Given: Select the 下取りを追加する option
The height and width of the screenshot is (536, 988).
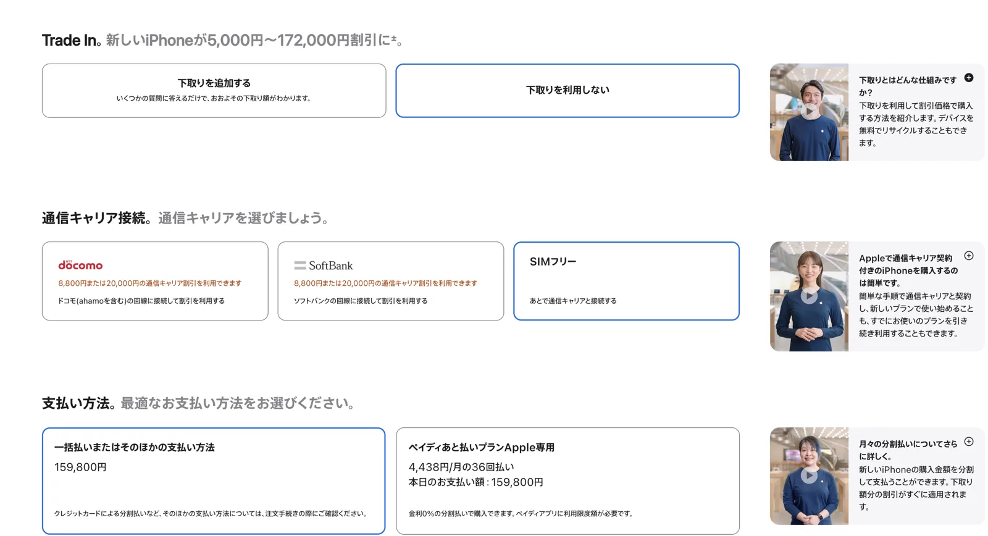Looking at the screenshot, I should click(214, 91).
